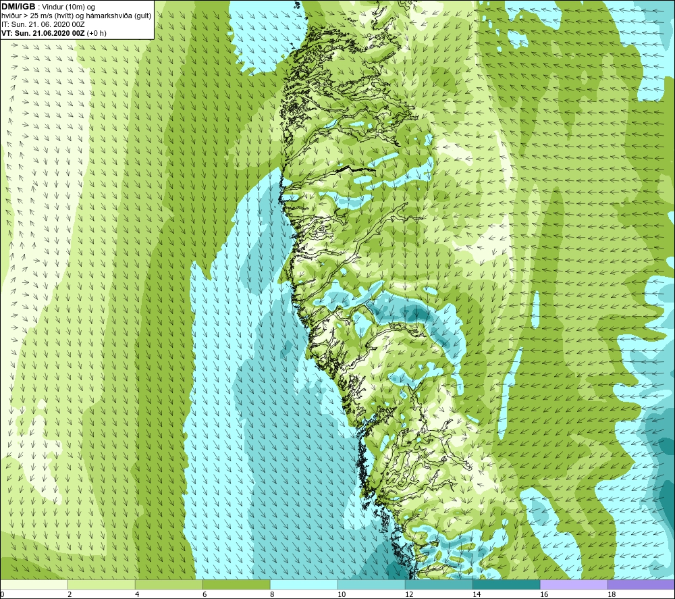This screenshot has height=599, width=675.
Task: Click the 14-16 m/s dark teal legend swatch
Action: (x=506, y=585)
